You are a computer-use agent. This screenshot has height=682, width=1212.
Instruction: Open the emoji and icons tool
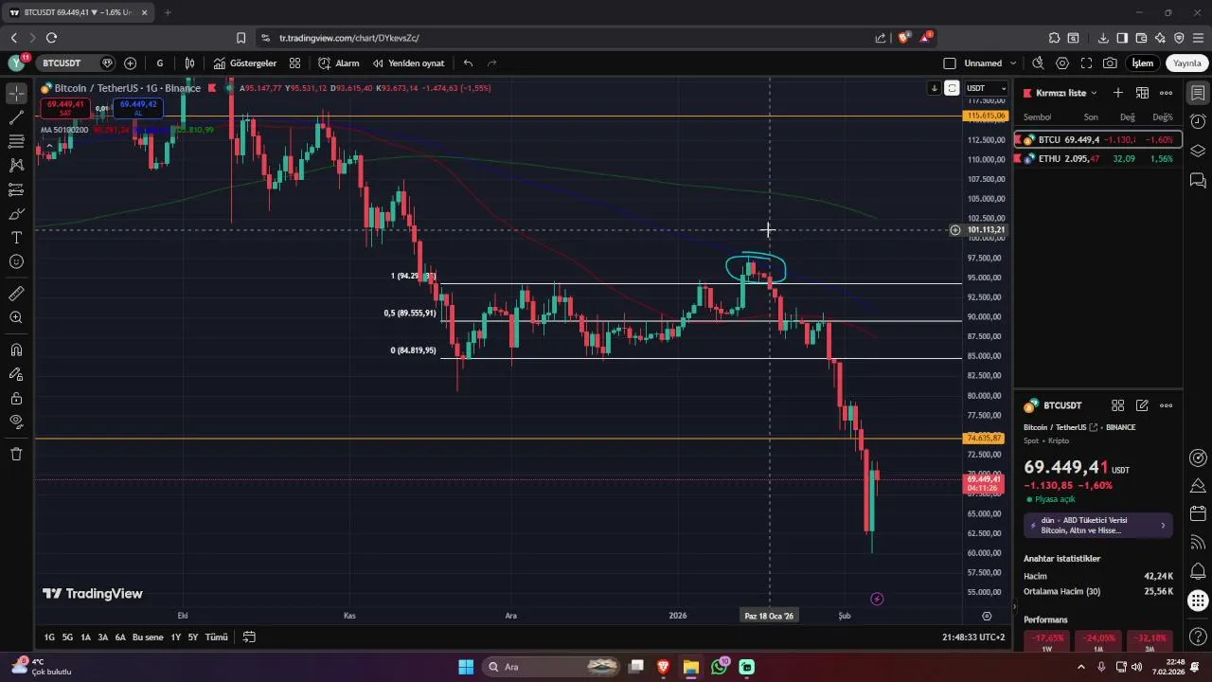tap(16, 261)
